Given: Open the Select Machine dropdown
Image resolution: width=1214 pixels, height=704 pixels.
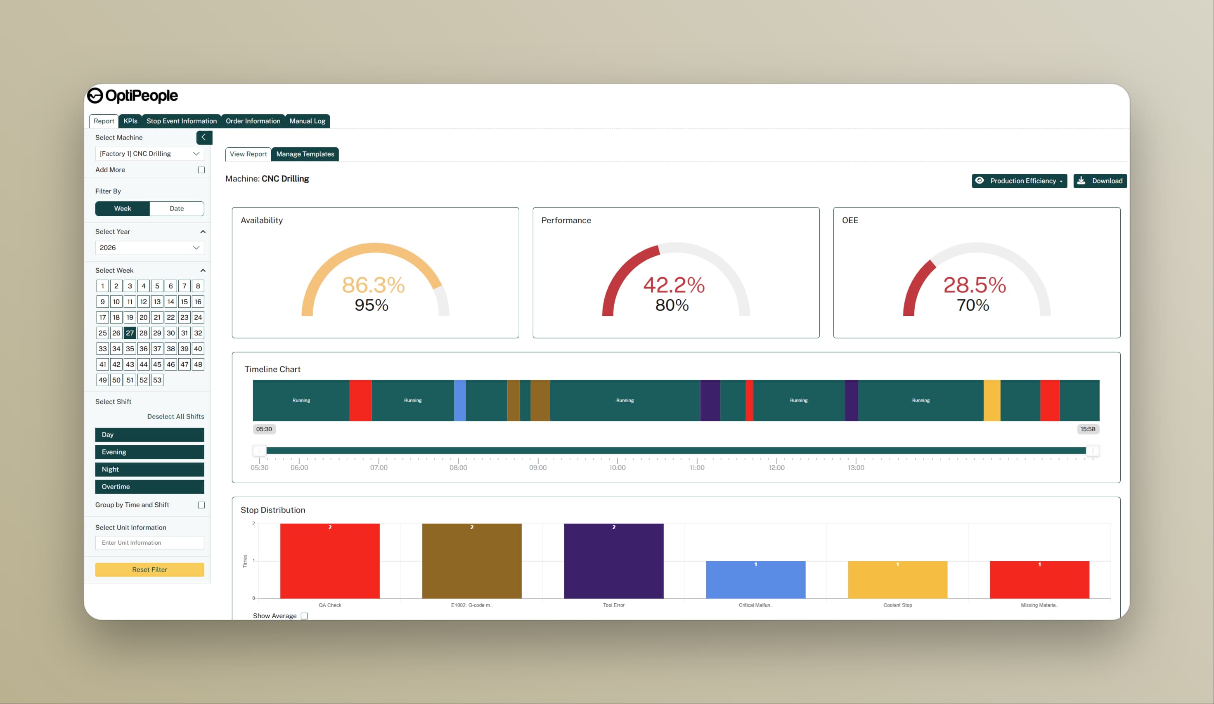Looking at the screenshot, I should 149,154.
